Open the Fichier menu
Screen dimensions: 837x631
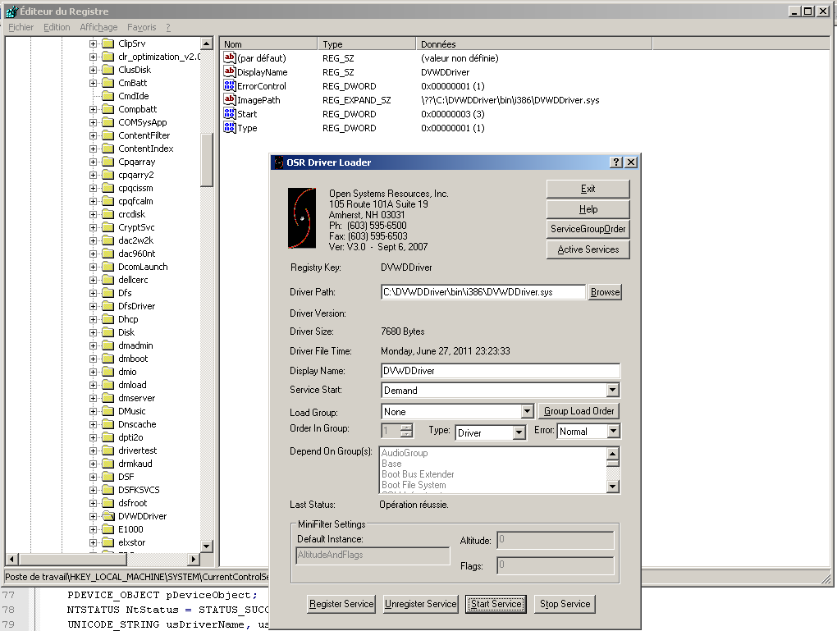(x=21, y=27)
